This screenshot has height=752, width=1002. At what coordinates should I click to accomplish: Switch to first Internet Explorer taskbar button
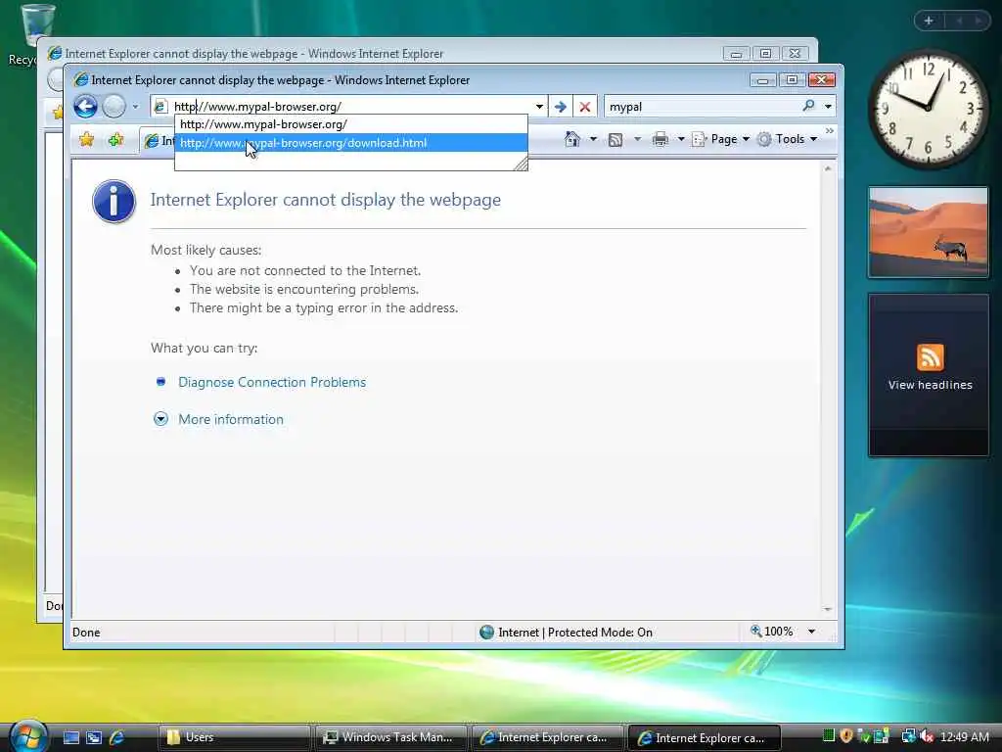(547, 737)
